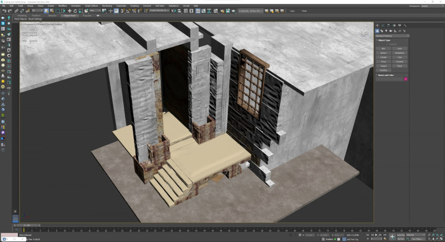Open the Modifiers menu
Image resolution: width=445 pixels, height=242 pixels.
[x=63, y=6]
